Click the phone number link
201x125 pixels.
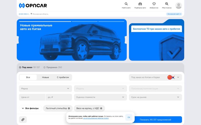pyautogui.click(x=24, y=14)
